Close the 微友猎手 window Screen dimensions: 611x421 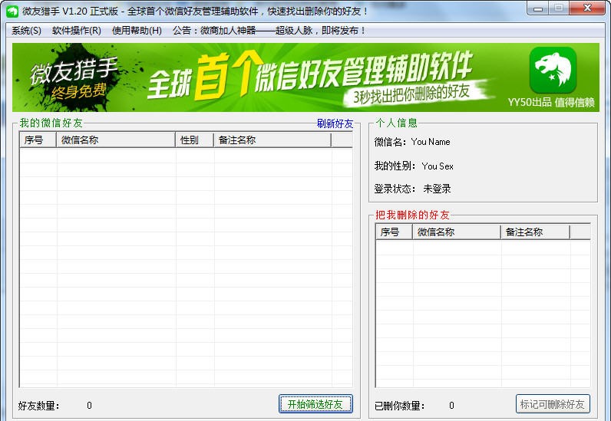pos(588,8)
